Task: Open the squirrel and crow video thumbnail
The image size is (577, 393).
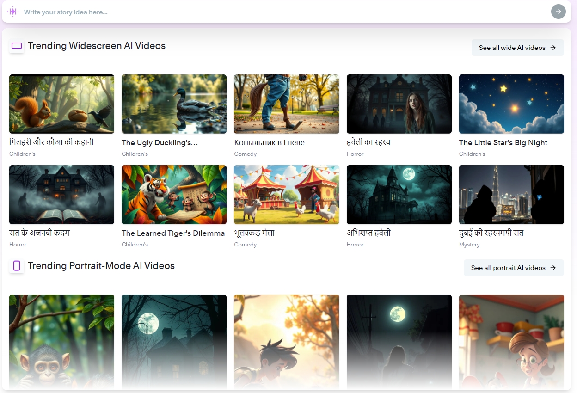Action: pyautogui.click(x=61, y=104)
